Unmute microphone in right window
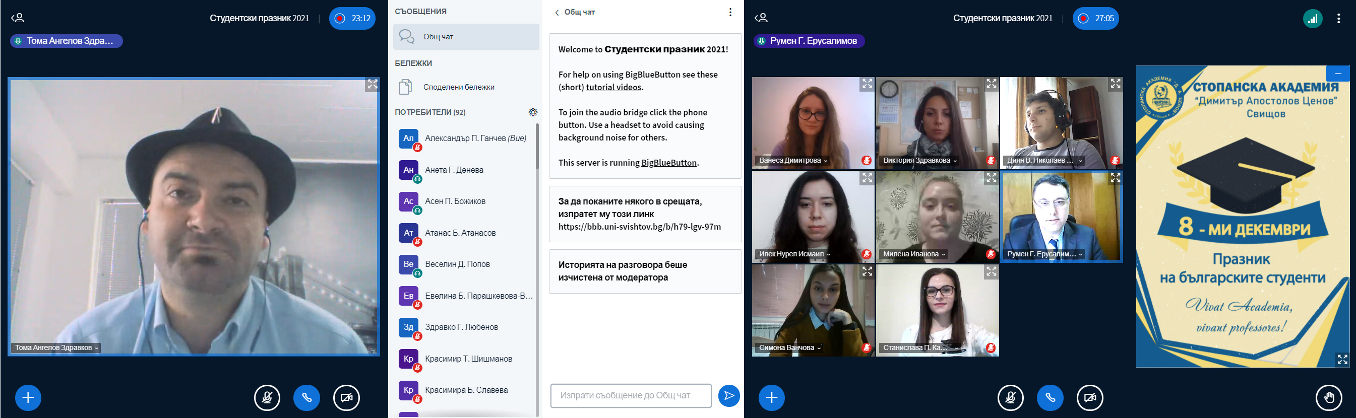Screen dimensions: 1356x418 point(1010,397)
